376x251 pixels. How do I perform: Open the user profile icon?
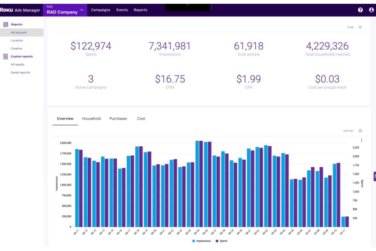[x=371, y=10]
